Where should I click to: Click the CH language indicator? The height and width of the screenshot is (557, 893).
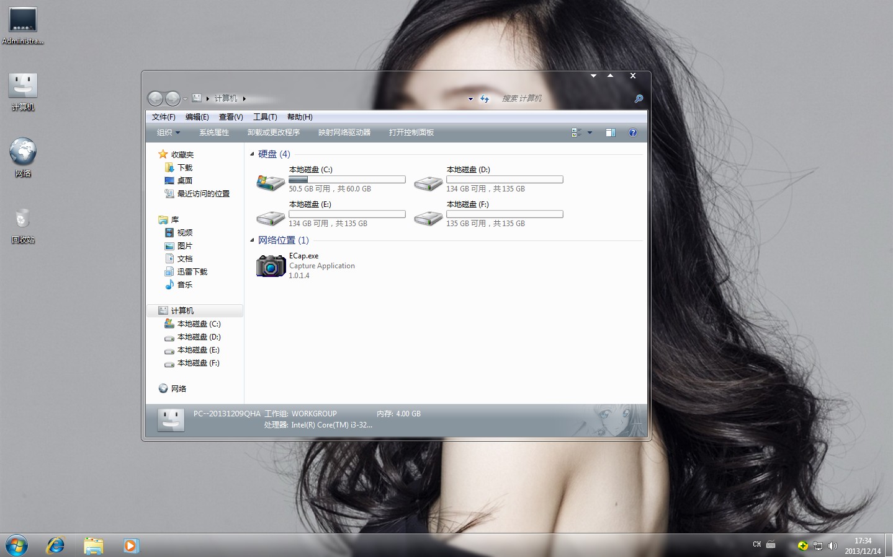(x=757, y=545)
